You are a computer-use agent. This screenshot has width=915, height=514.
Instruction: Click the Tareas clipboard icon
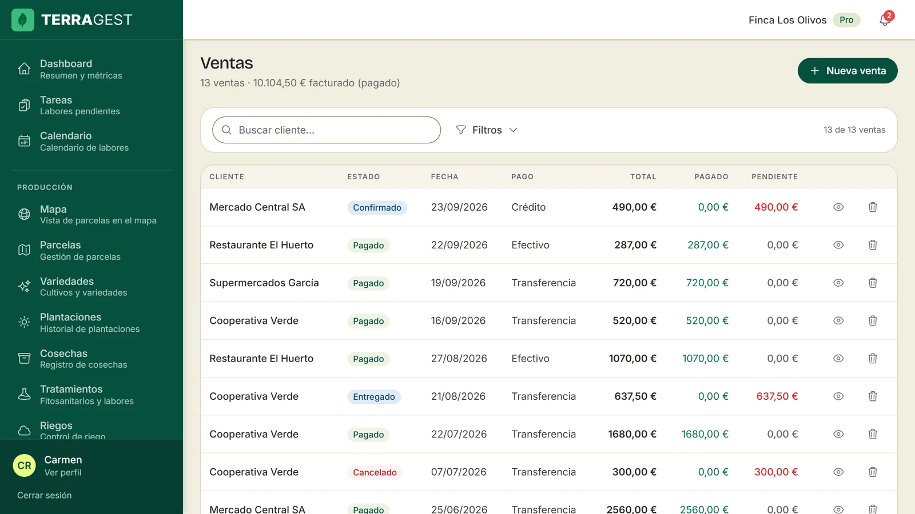(x=24, y=105)
